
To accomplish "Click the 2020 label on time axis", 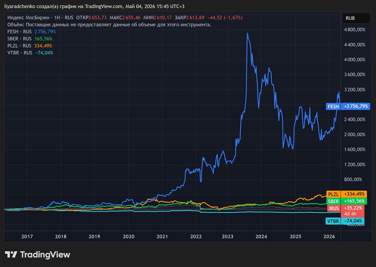I will (129, 236).
